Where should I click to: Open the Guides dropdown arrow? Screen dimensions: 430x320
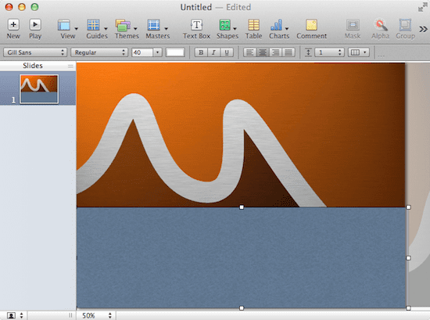pyautogui.click(x=106, y=28)
